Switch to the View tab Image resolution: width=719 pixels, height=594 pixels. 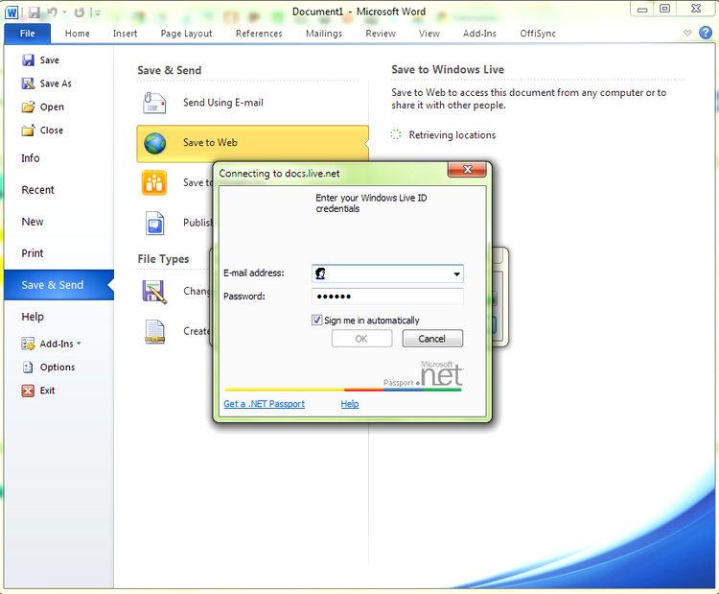point(429,34)
